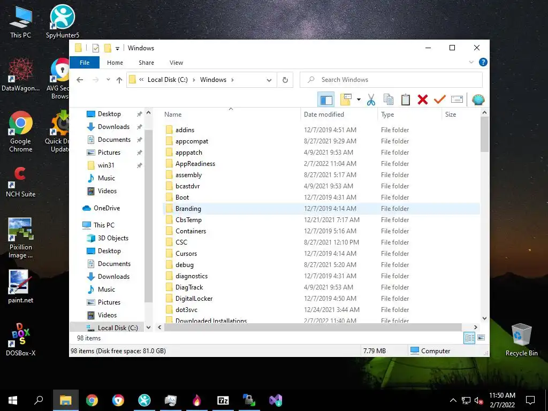This screenshot has width=548, height=411.
Task: Open the File ribbon tab
Action: click(85, 63)
